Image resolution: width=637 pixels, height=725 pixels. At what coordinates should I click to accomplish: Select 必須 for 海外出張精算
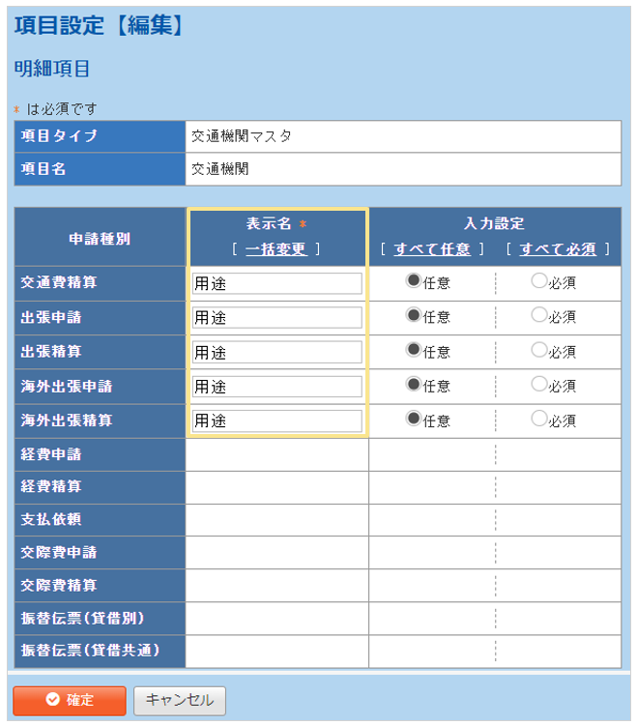pyautogui.click(x=538, y=420)
